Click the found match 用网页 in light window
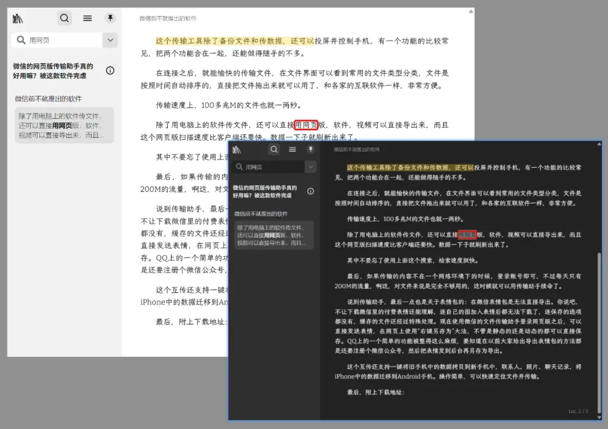Image resolution: width=608 pixels, height=429 pixels. [306, 125]
